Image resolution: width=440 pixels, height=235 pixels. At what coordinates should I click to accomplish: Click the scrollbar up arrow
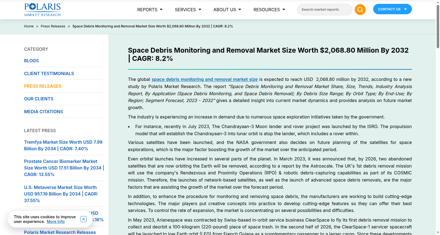point(438,2)
